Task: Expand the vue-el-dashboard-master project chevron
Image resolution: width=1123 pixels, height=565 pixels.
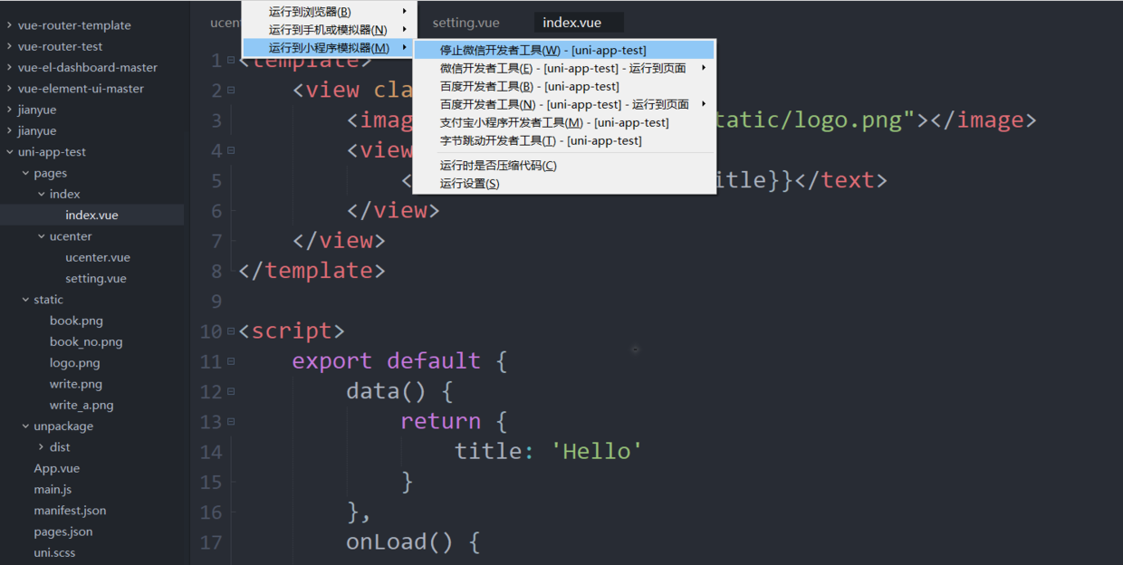Action: (9, 67)
